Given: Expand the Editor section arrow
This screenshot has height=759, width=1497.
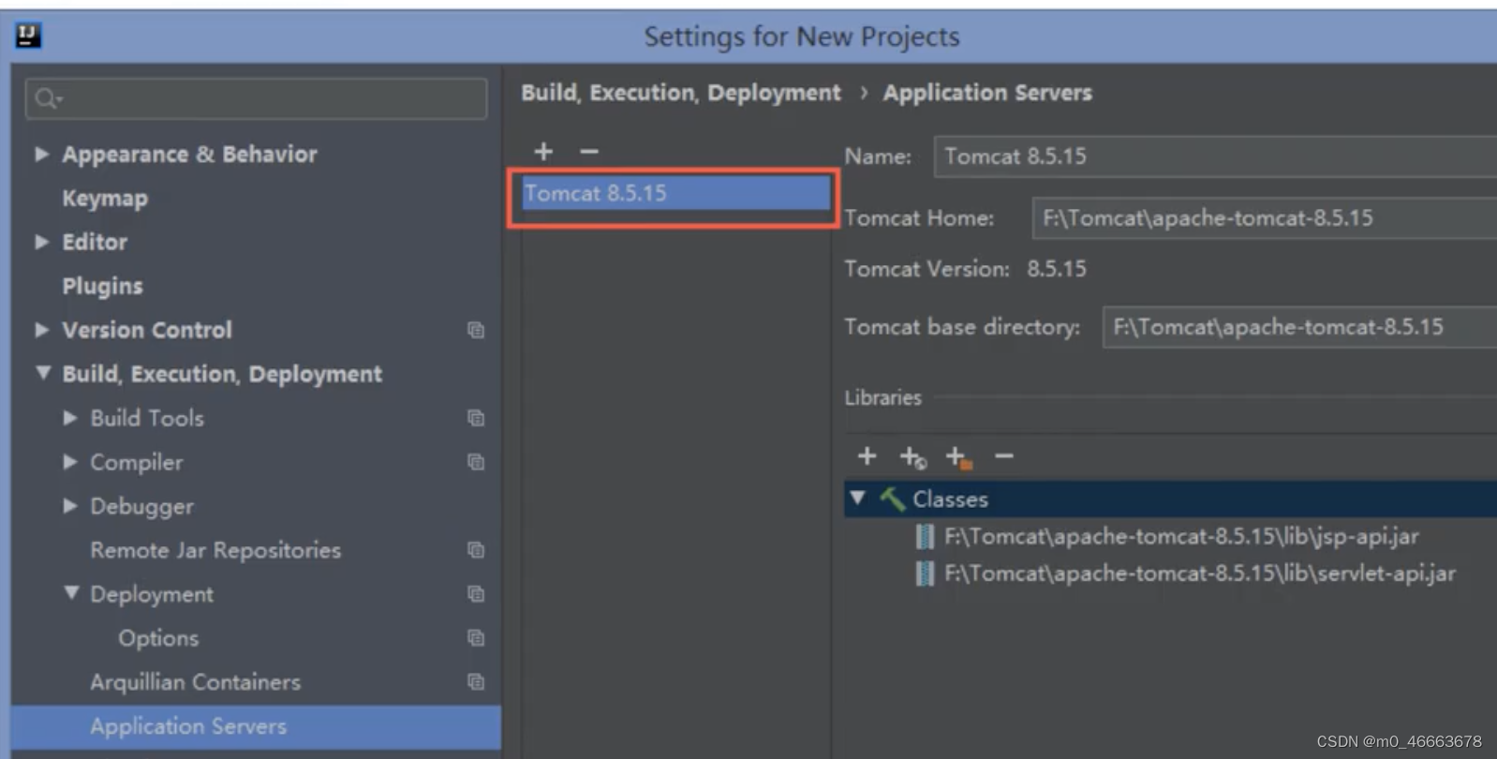Looking at the screenshot, I should point(41,242).
